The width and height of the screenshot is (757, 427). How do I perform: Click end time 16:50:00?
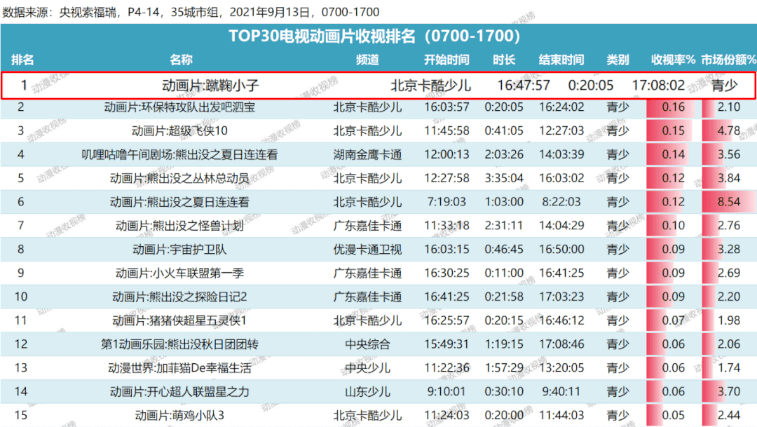[x=561, y=250]
